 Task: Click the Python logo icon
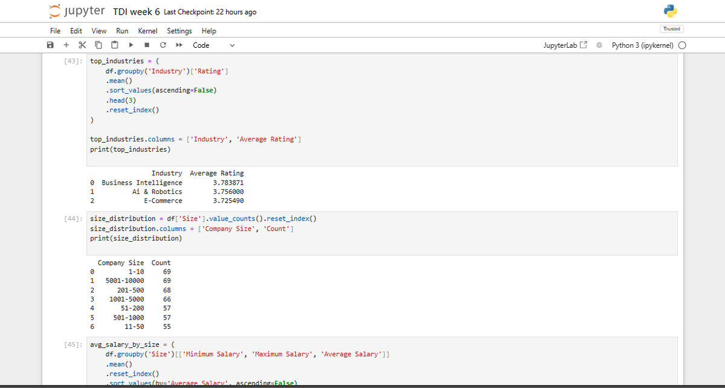(x=671, y=11)
